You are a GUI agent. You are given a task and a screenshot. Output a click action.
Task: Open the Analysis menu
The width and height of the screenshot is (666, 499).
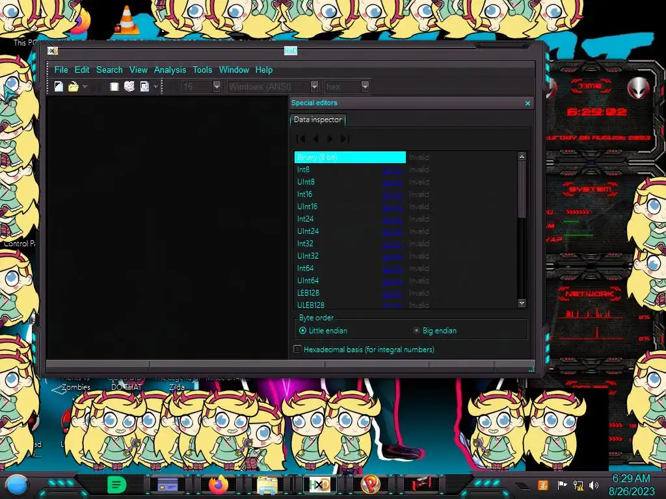coord(170,70)
